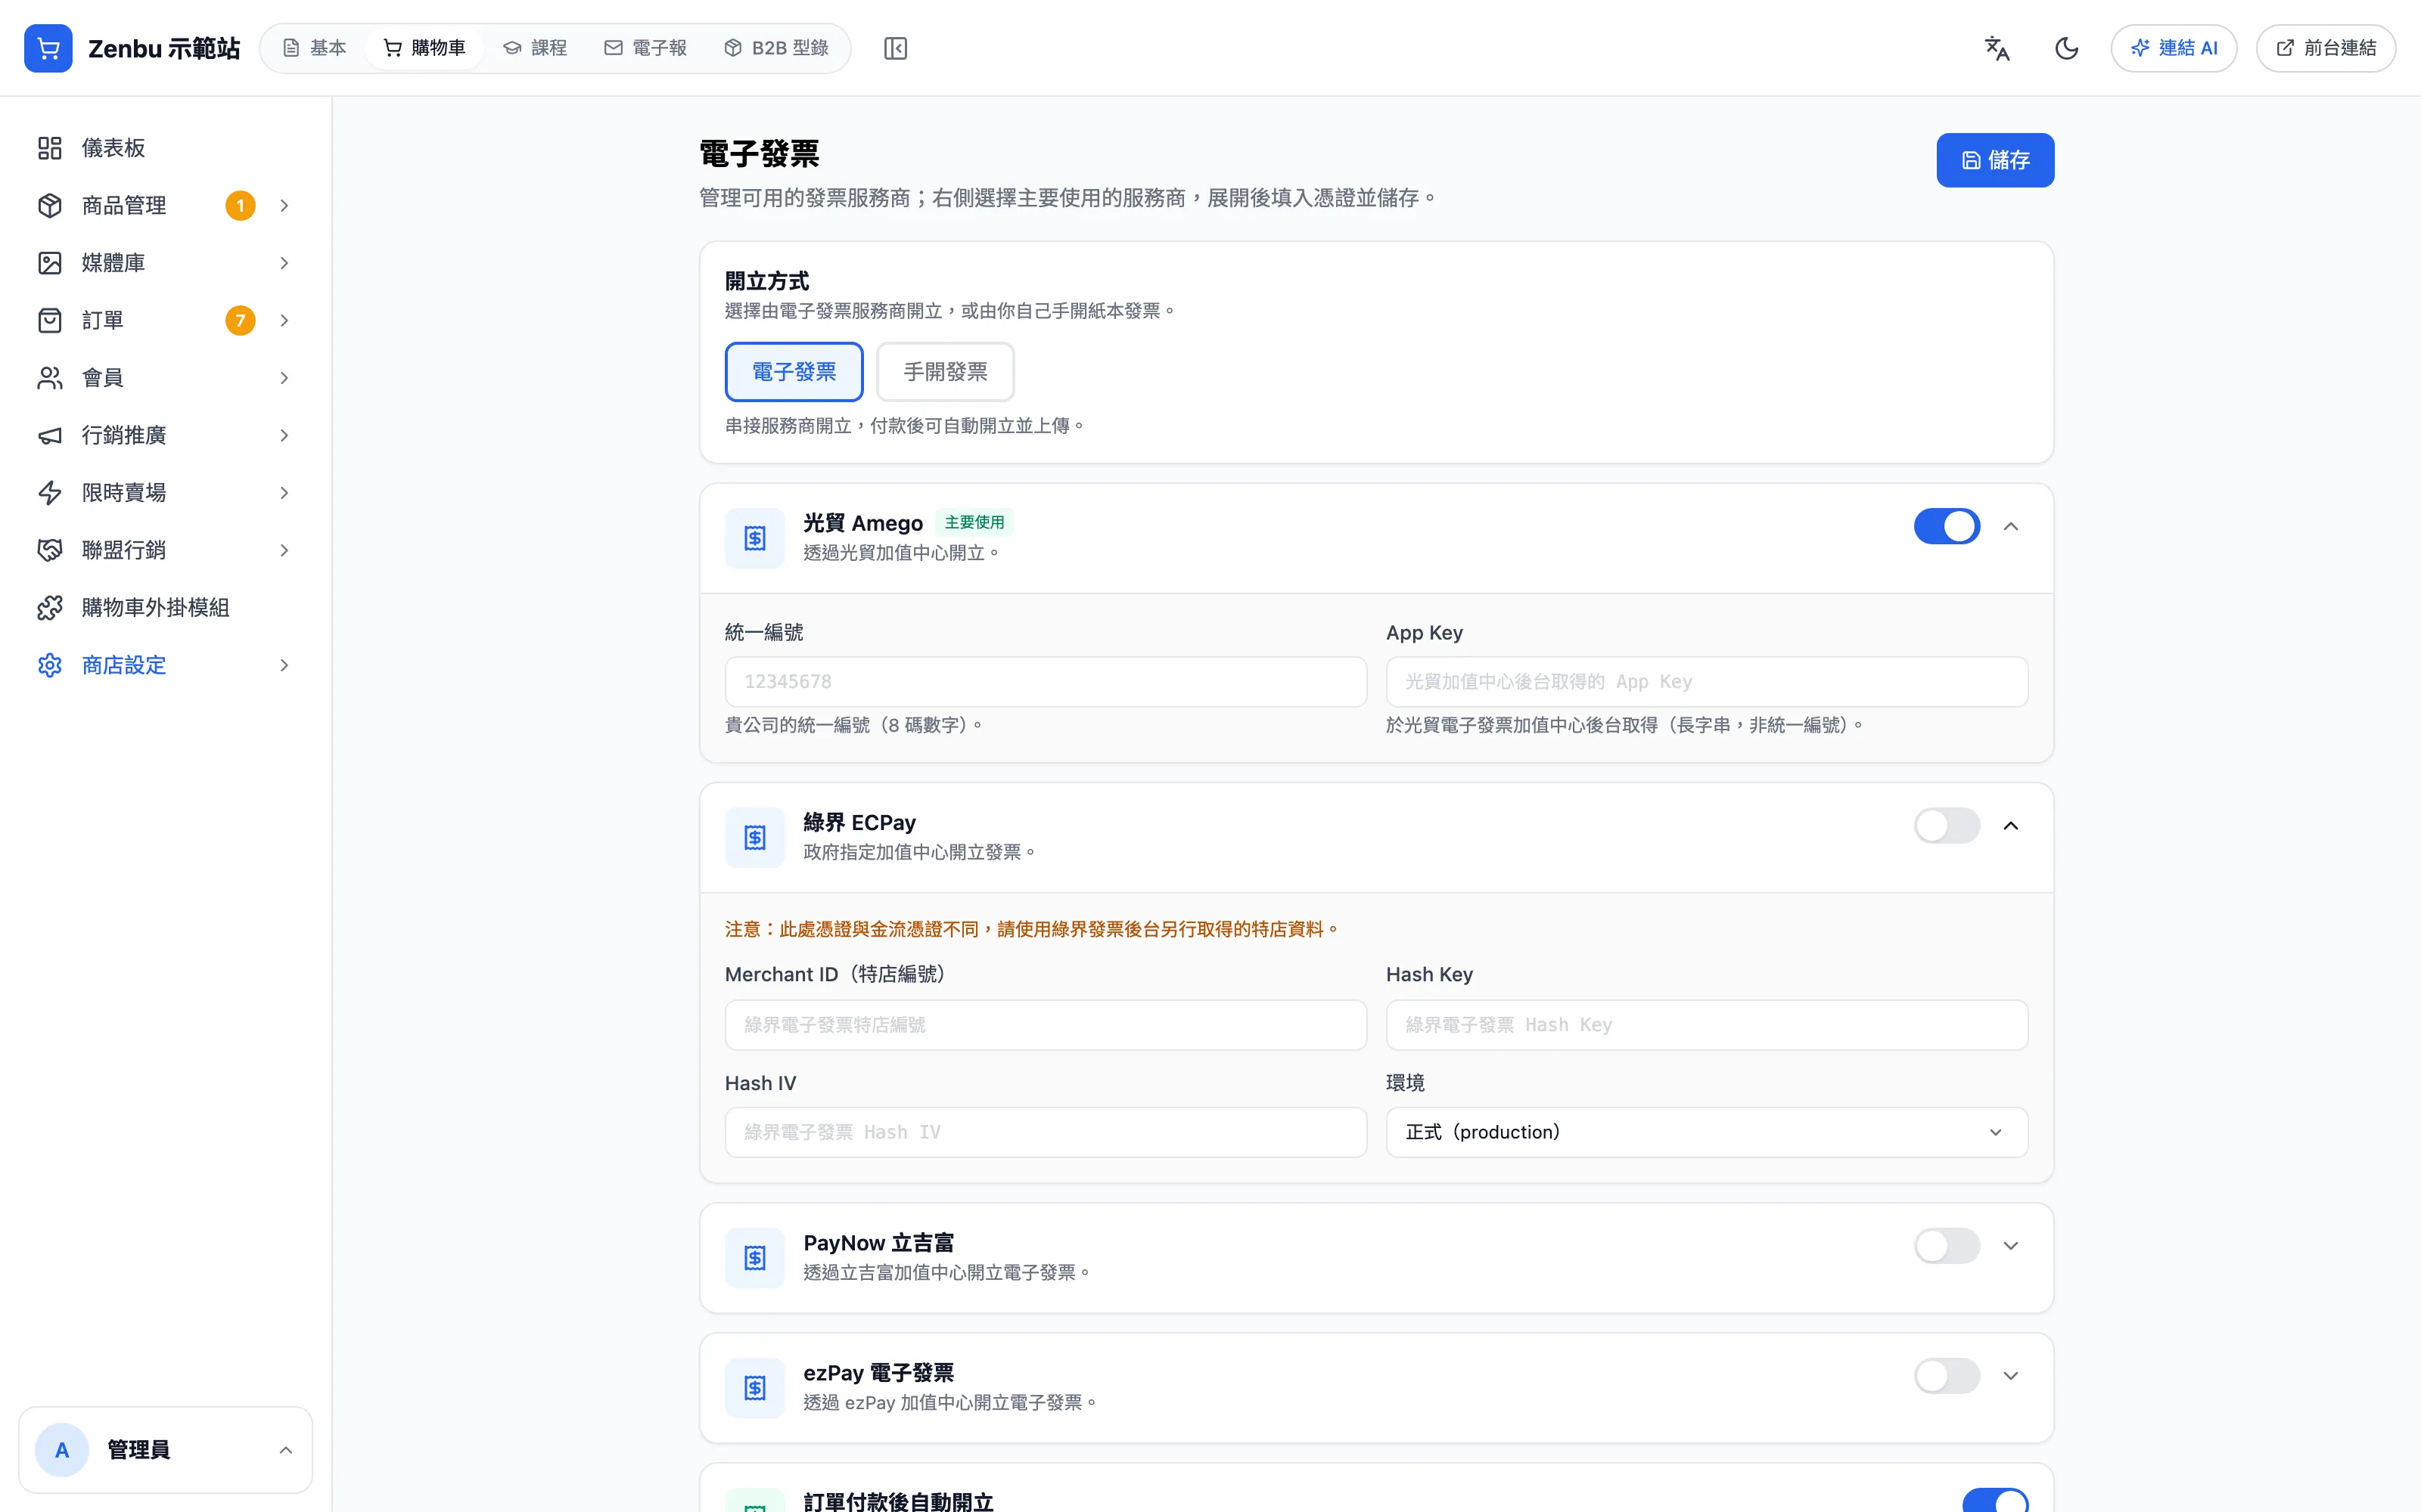Screen dimensions: 2421x1512
Task: Click the ezPay 電子發票 invoice icon
Action: pyautogui.click(x=755, y=1387)
